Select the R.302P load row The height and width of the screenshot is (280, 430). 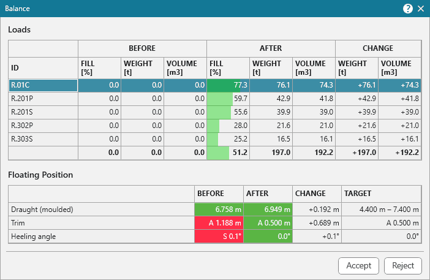tap(215, 126)
